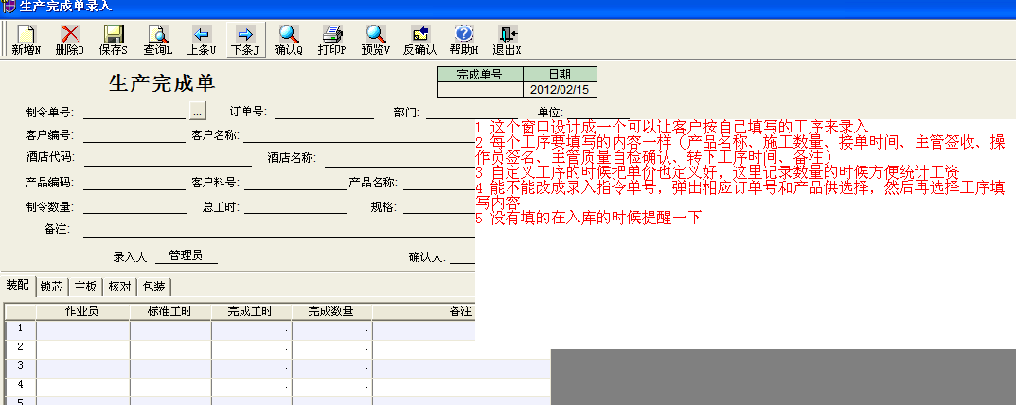Select row 3 header in the grid
The width and height of the screenshot is (1016, 405).
[x=20, y=367]
